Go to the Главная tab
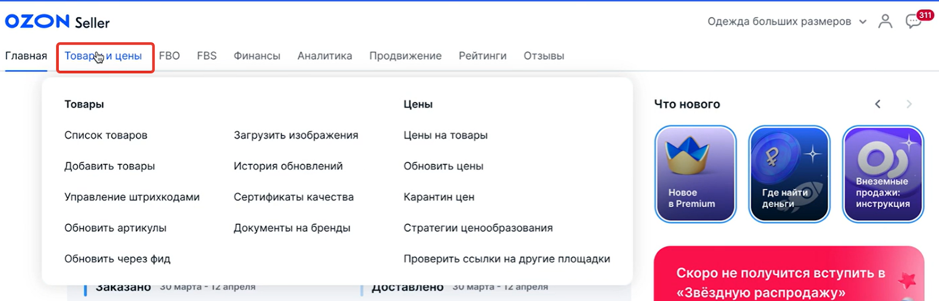 26,56
